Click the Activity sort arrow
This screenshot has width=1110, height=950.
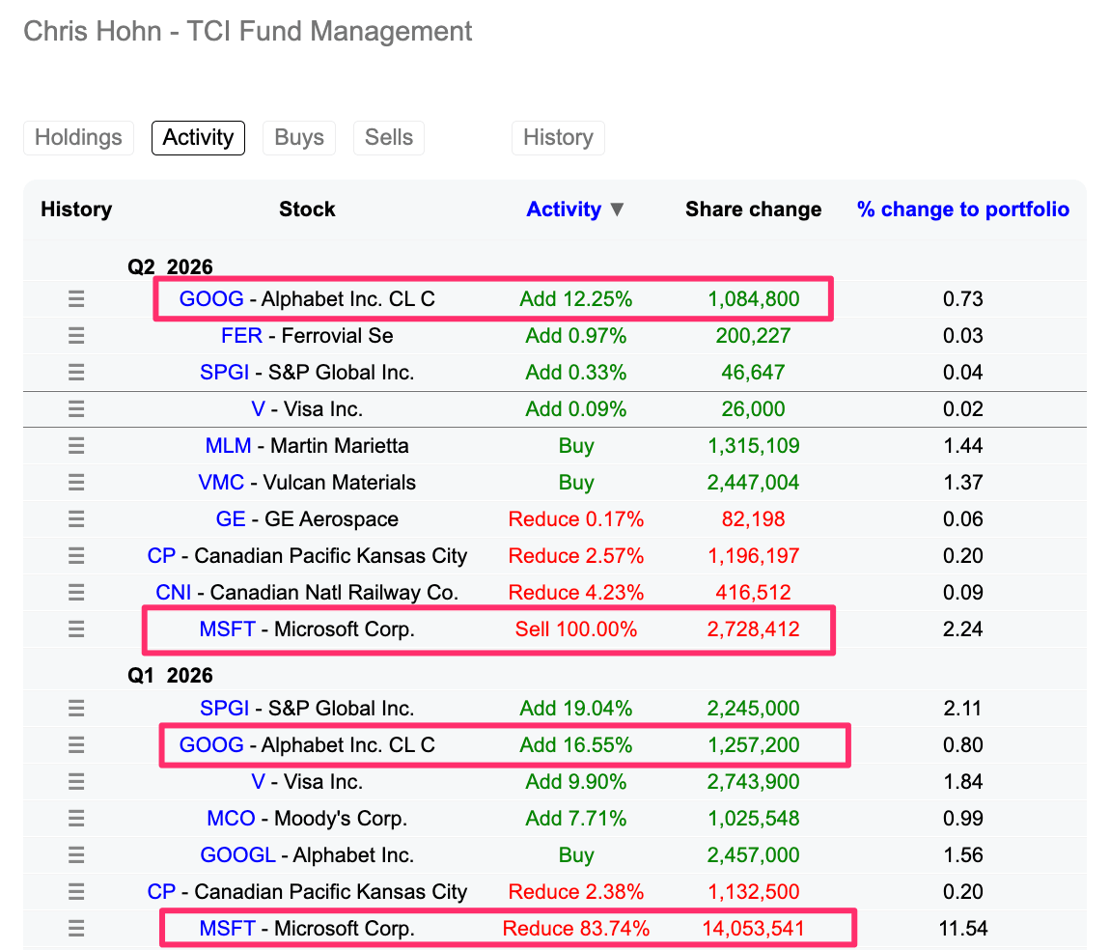tap(618, 210)
